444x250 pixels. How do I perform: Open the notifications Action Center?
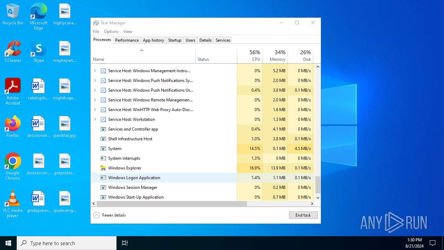tap(433, 243)
